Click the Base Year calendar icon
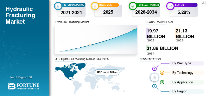 (x=95, y=6)
